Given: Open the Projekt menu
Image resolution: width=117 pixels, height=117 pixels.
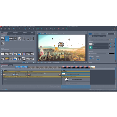Looking at the screenshot, I should pos(13,27).
